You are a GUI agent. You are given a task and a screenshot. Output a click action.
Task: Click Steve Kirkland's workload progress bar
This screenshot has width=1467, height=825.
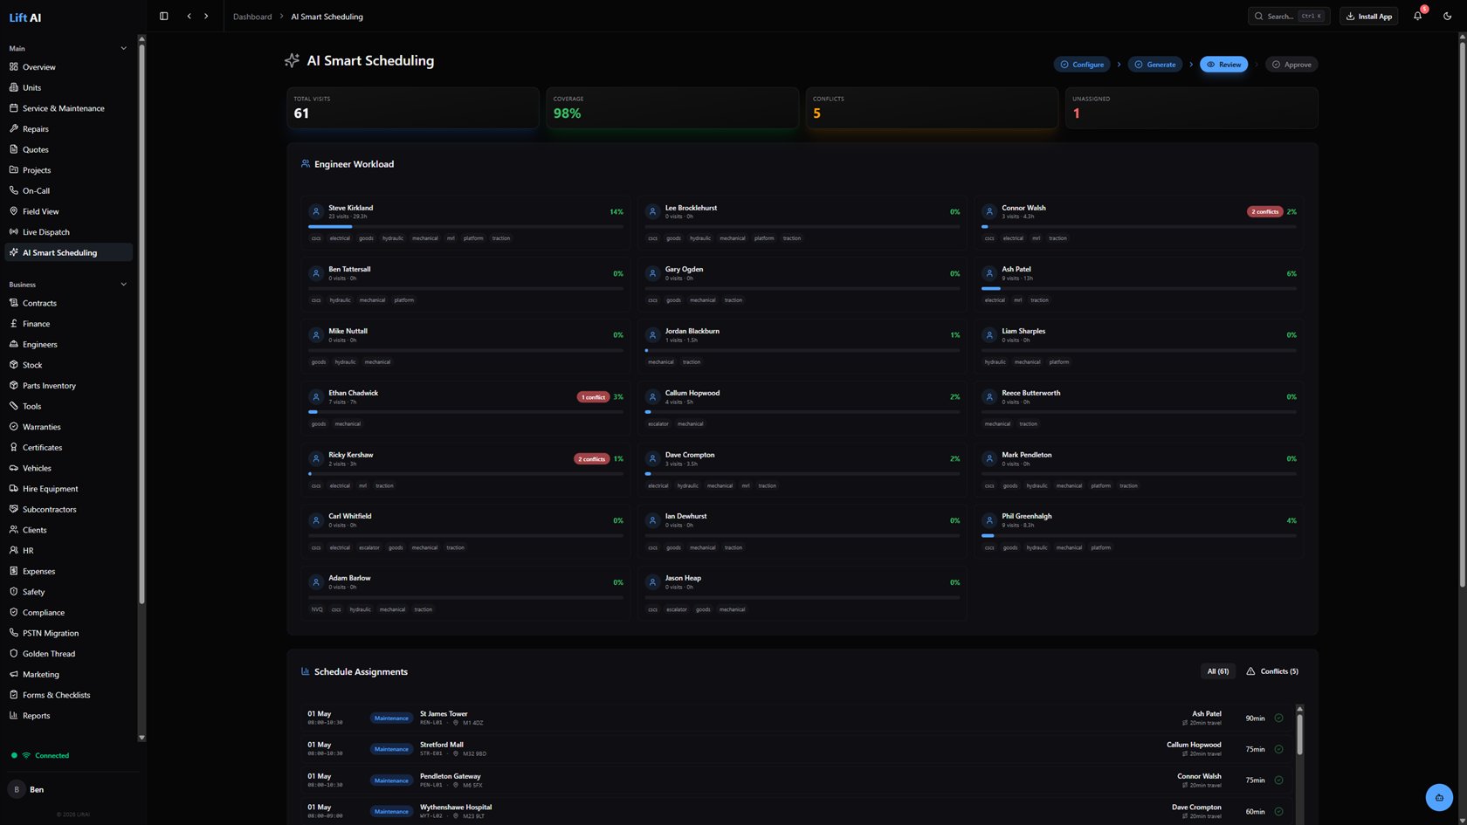(x=465, y=227)
